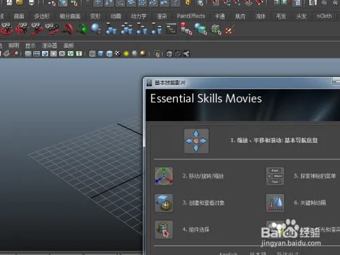
Task: Click the red bookmark icon in panel toolbar
Action: pyautogui.click(x=15, y=54)
